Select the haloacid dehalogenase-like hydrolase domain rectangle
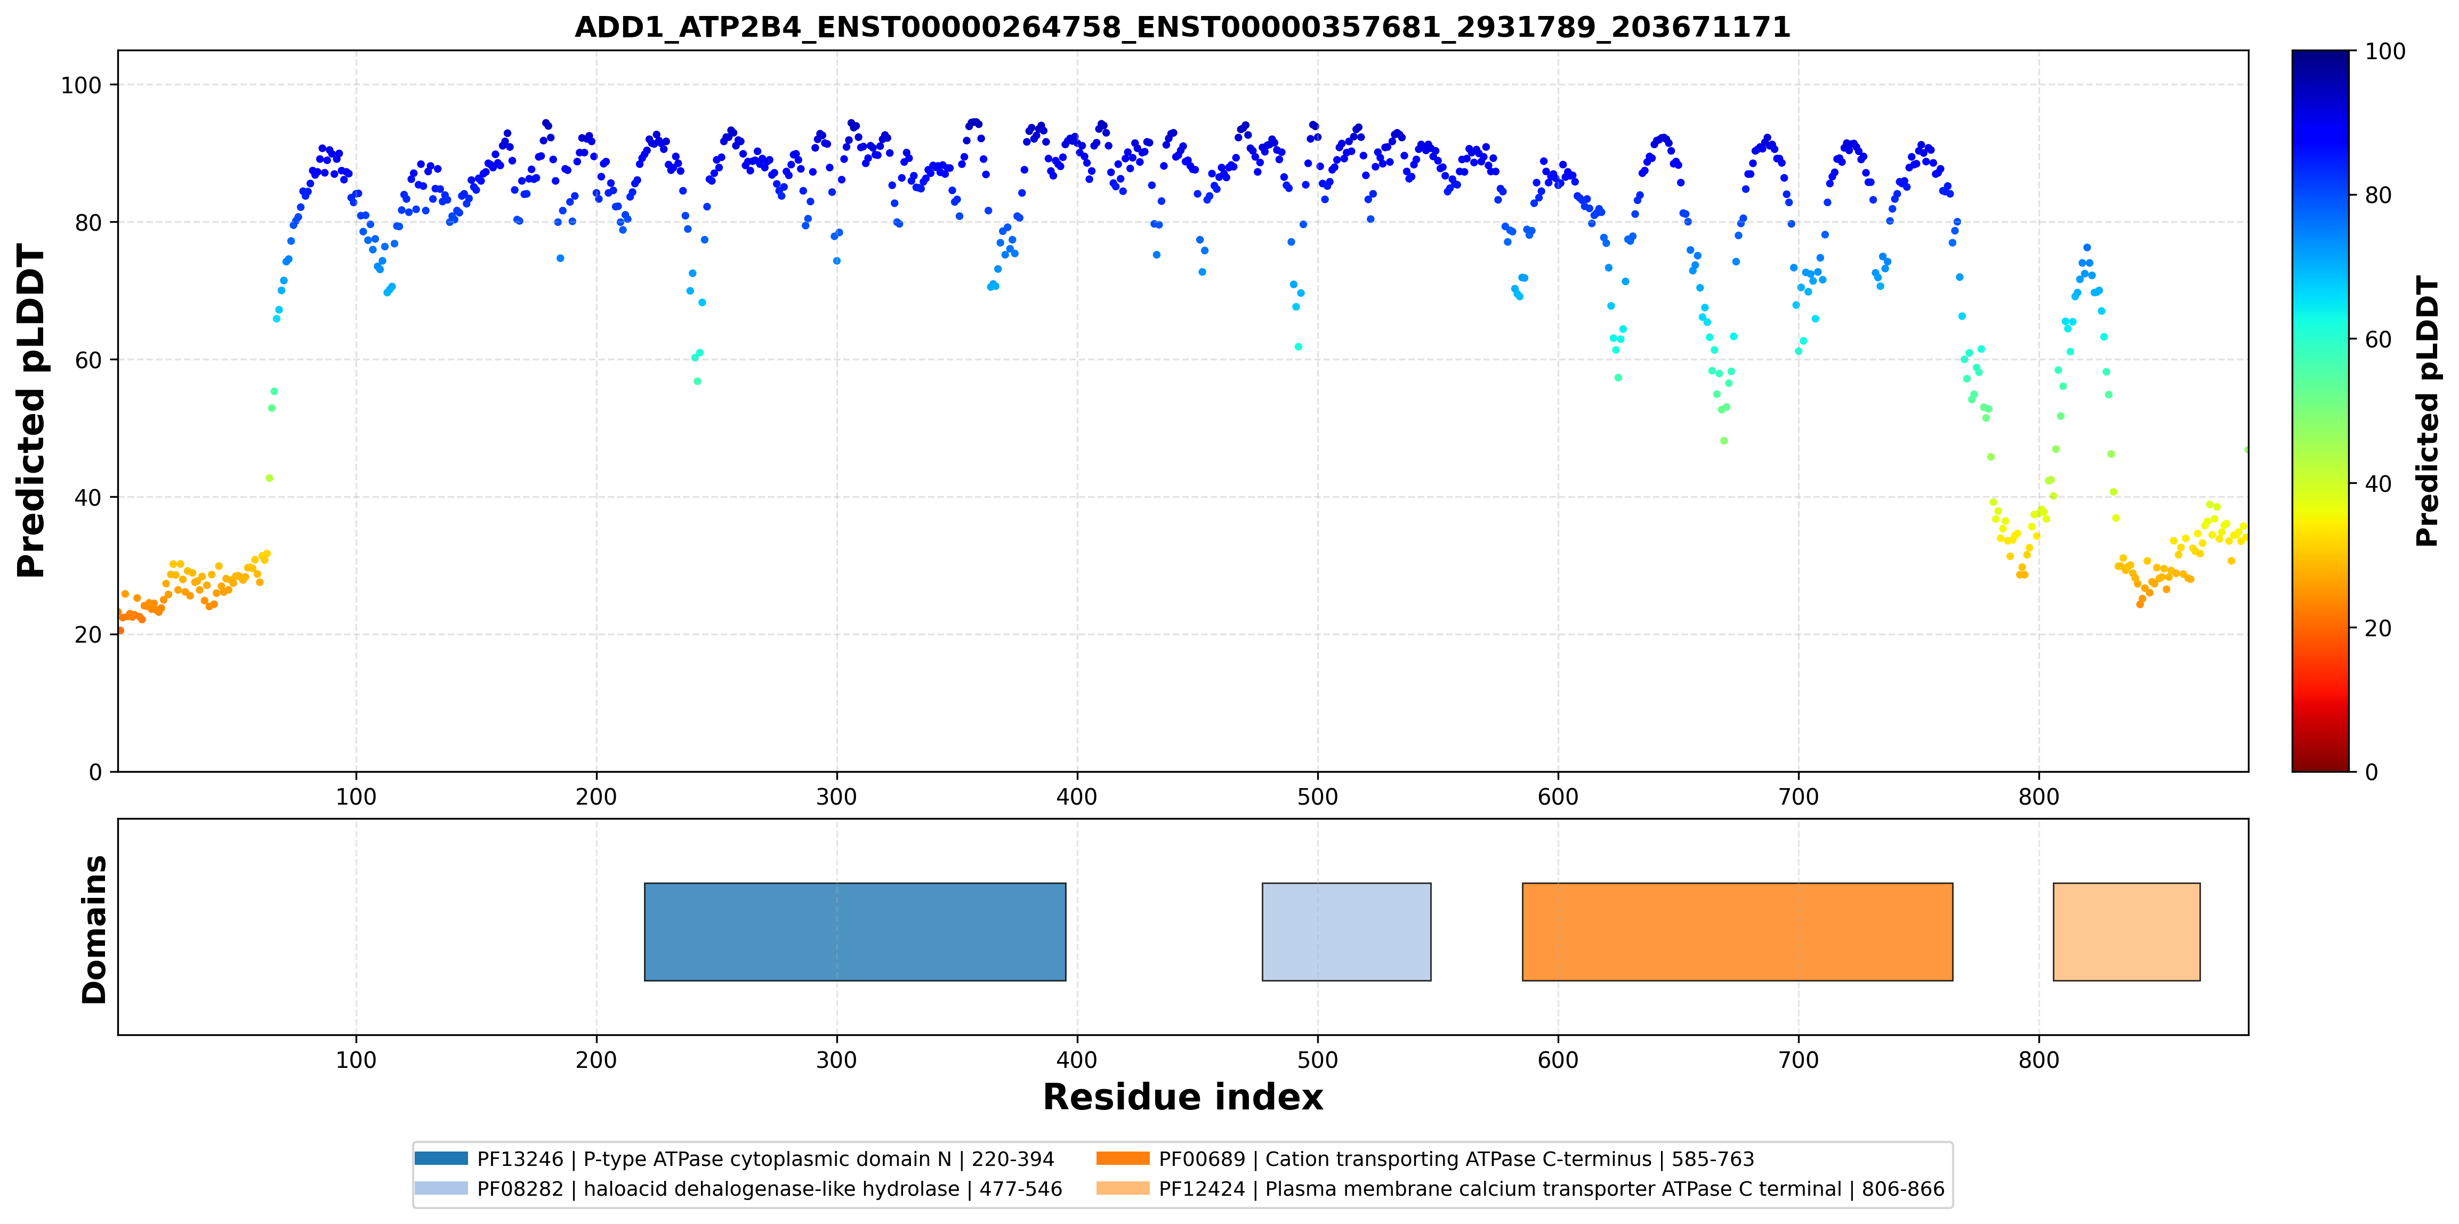This screenshot has width=2459, height=1224. coord(1346,931)
